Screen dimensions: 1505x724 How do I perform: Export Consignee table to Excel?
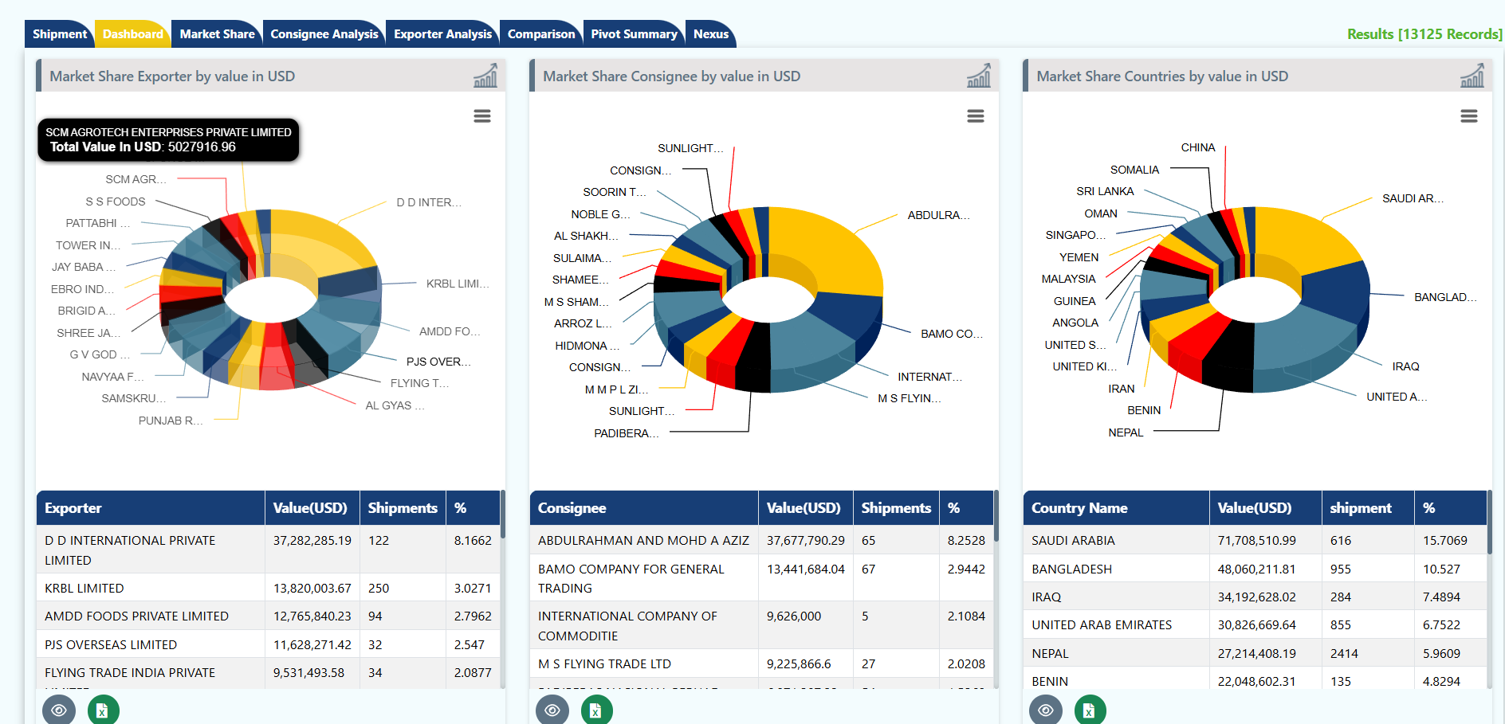pyautogui.click(x=596, y=710)
